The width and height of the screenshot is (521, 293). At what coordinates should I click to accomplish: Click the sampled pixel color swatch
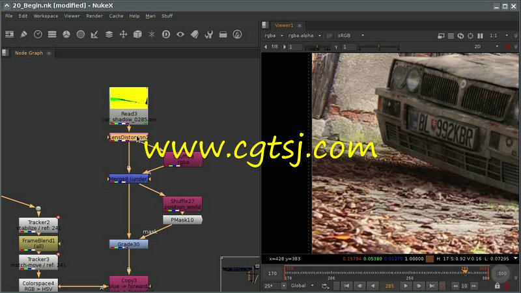tap(430, 258)
